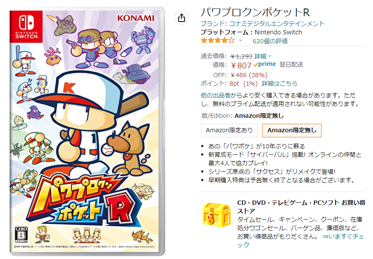Screen dimensions: 373x259
Task: Select the Amazon限定あり edition option
Action: (x=229, y=130)
